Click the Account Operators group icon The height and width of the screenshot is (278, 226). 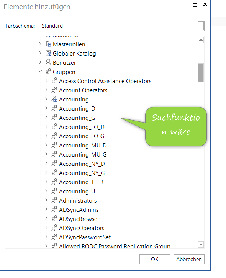coord(54,90)
